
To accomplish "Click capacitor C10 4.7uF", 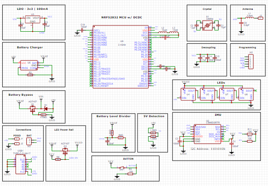I will coord(200,58).
